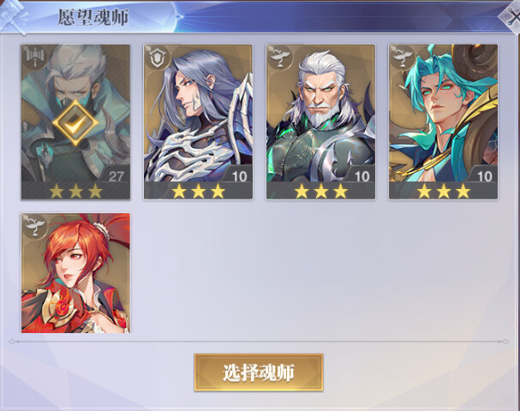Click the 选择魂师 button
This screenshot has width=520, height=411.
259,372
